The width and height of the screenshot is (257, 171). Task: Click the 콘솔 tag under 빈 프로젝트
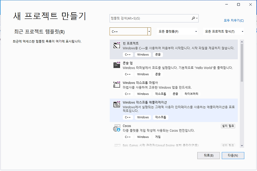pos(158,54)
